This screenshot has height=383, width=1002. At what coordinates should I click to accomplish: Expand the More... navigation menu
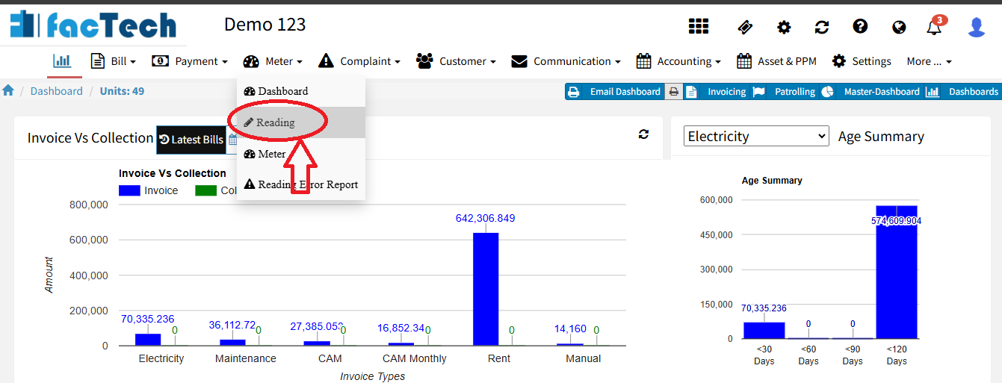929,61
